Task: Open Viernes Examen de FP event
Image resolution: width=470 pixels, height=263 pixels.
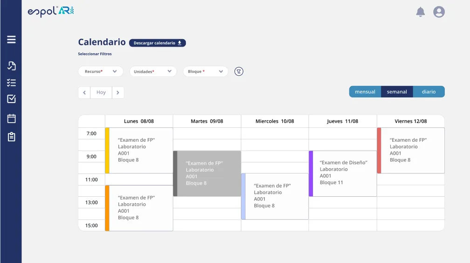Action: [411, 151]
